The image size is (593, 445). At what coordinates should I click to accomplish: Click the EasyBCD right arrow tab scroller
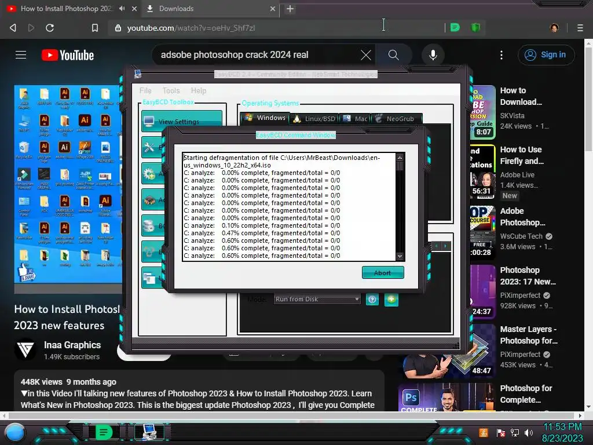pyautogui.click(x=445, y=246)
